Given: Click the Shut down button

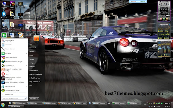Looking at the screenshot, I should [x=33, y=98].
